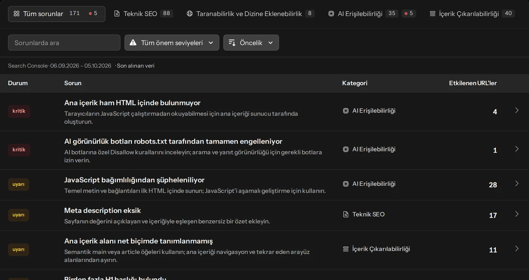This screenshot has width=529, height=280.
Task: Click the Durum column header
Action: 18,83
